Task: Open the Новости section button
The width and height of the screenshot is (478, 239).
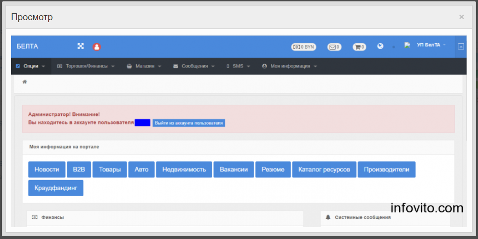Action: pyautogui.click(x=47, y=169)
